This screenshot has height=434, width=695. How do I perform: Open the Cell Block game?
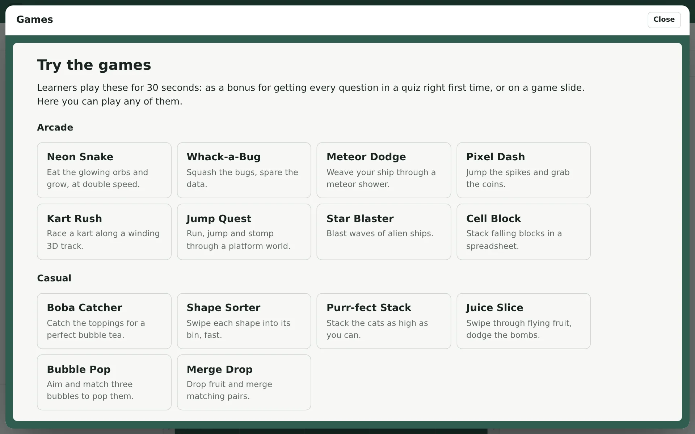[523, 232]
